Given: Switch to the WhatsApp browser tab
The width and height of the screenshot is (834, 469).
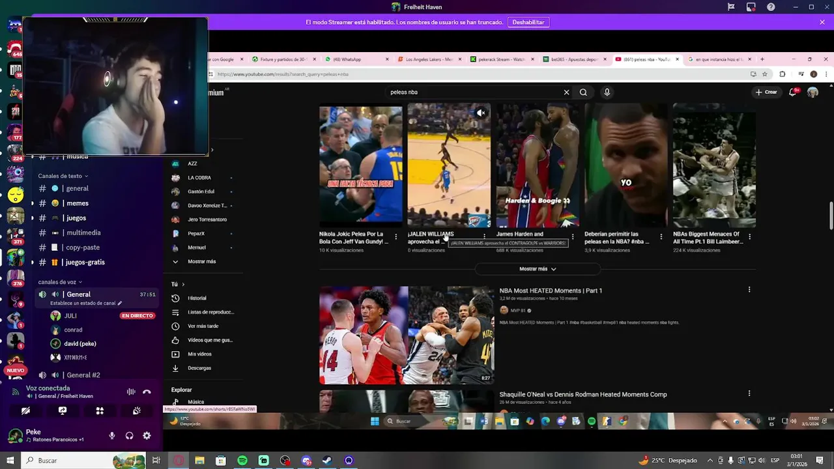Looking at the screenshot, I should 356,59.
